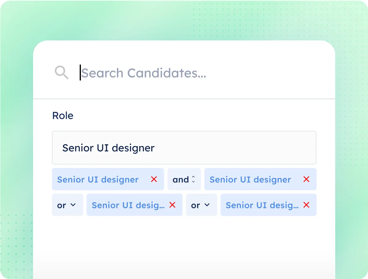Click the 'Senior UI desig…' tag after second 'or'
The height and width of the screenshot is (279, 368).
click(x=262, y=205)
